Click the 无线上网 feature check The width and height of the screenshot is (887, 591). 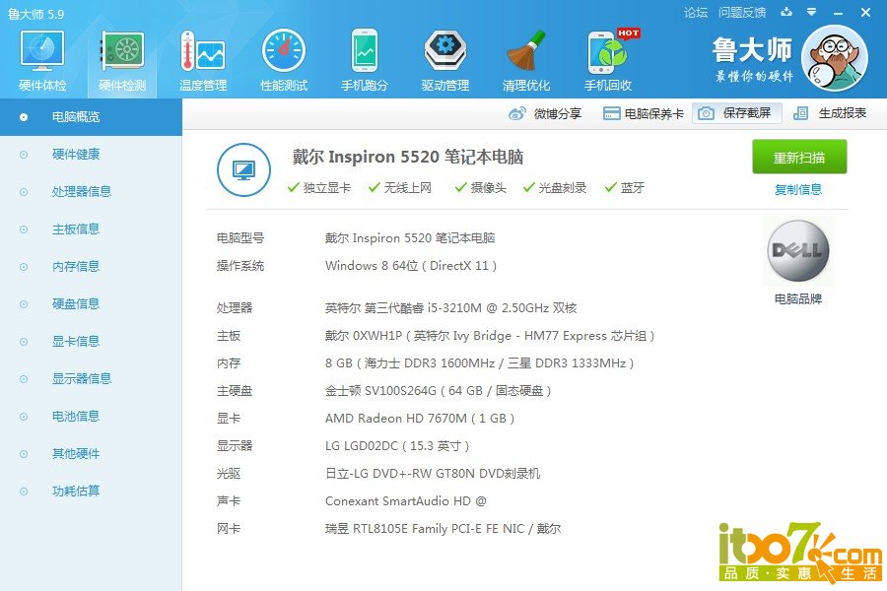[400, 188]
